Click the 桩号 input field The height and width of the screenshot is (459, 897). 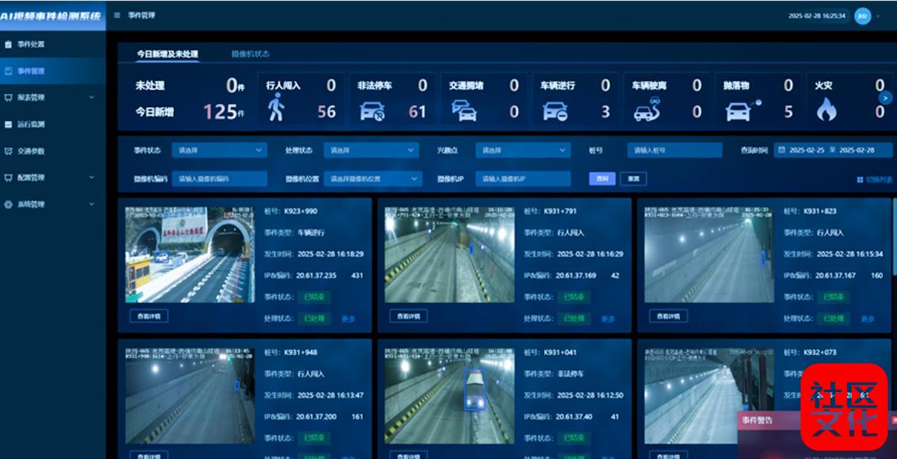click(674, 150)
